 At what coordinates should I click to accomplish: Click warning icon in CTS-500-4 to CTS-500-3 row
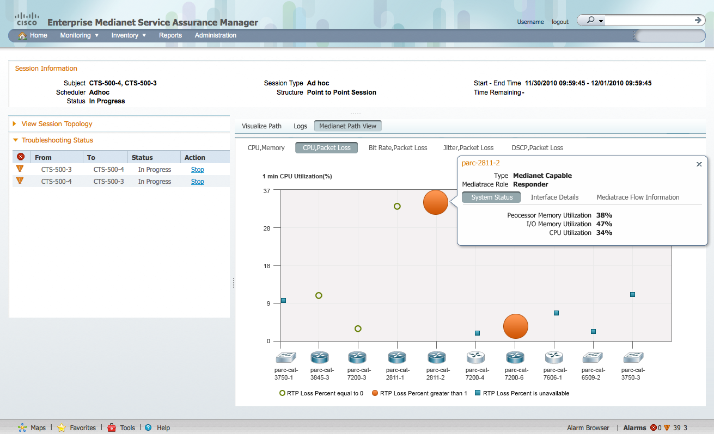click(20, 181)
